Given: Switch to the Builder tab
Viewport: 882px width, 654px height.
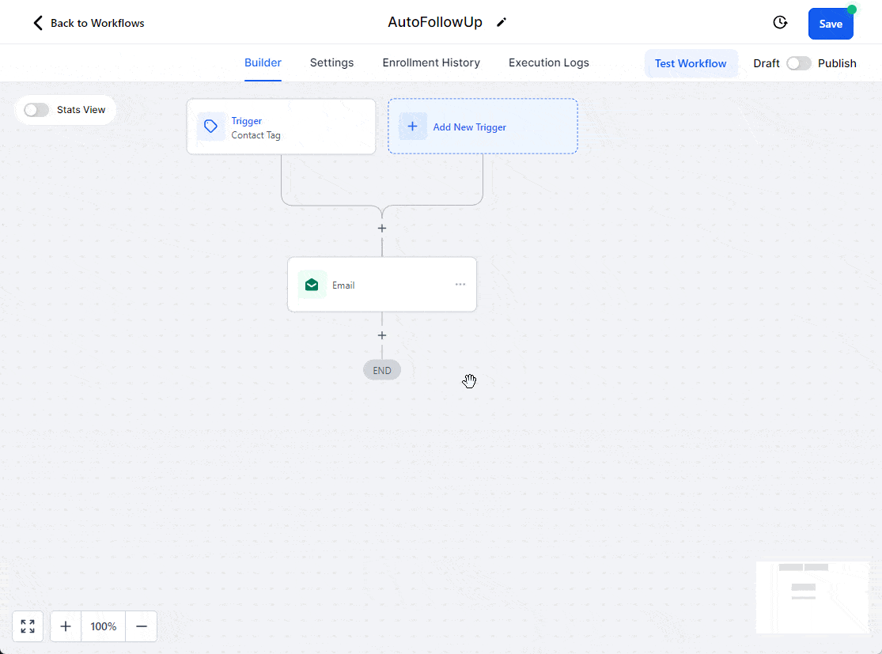Looking at the screenshot, I should [x=263, y=62].
